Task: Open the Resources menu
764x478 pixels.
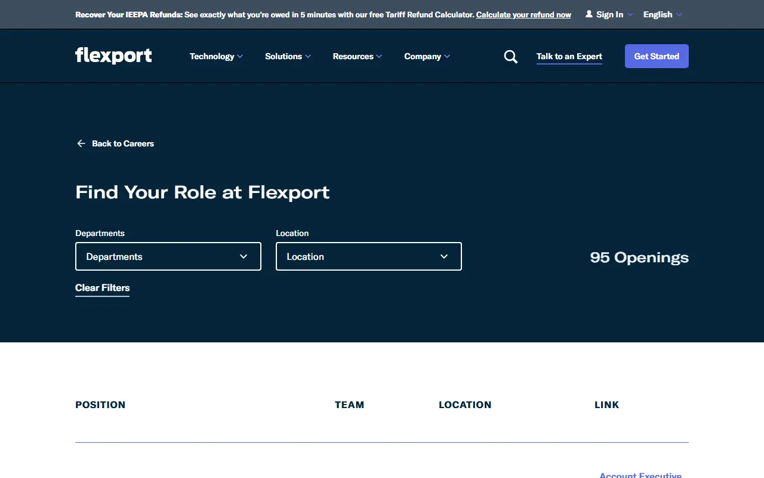Action: pyautogui.click(x=358, y=56)
